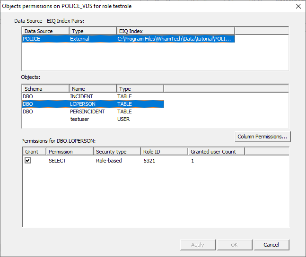
Task: Toggle the SELECT permission grant checkbox
Action: pyautogui.click(x=28, y=161)
